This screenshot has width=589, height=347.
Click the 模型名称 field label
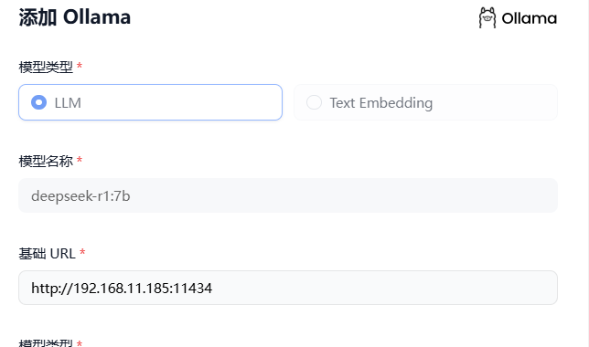(46, 162)
